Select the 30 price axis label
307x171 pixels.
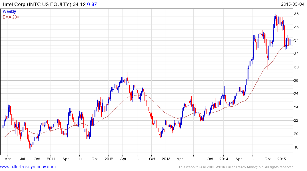click(296, 67)
